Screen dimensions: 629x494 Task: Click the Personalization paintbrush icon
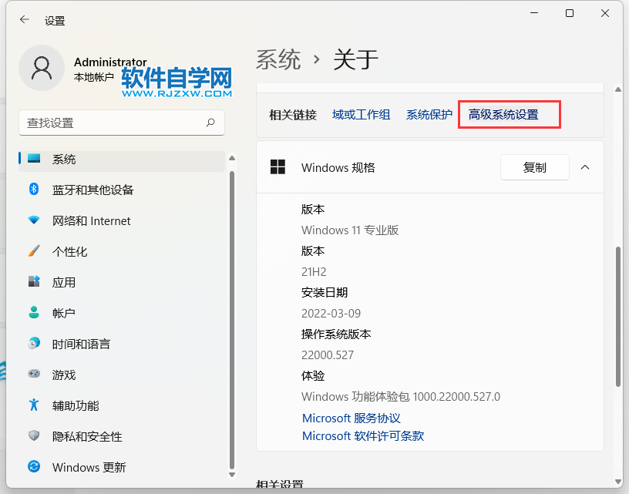tap(34, 251)
